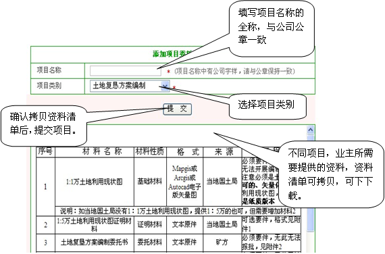The width and height of the screenshot is (385, 254).
Task: Click the 基础材料 cell in row 1
Action: [150, 182]
